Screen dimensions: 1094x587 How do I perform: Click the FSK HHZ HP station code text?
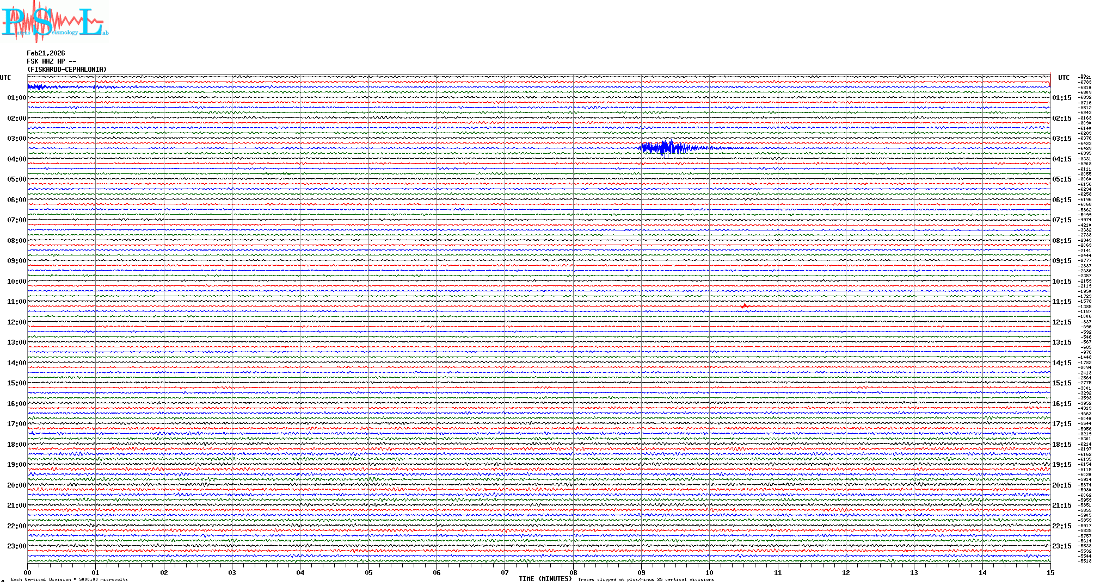pos(51,61)
